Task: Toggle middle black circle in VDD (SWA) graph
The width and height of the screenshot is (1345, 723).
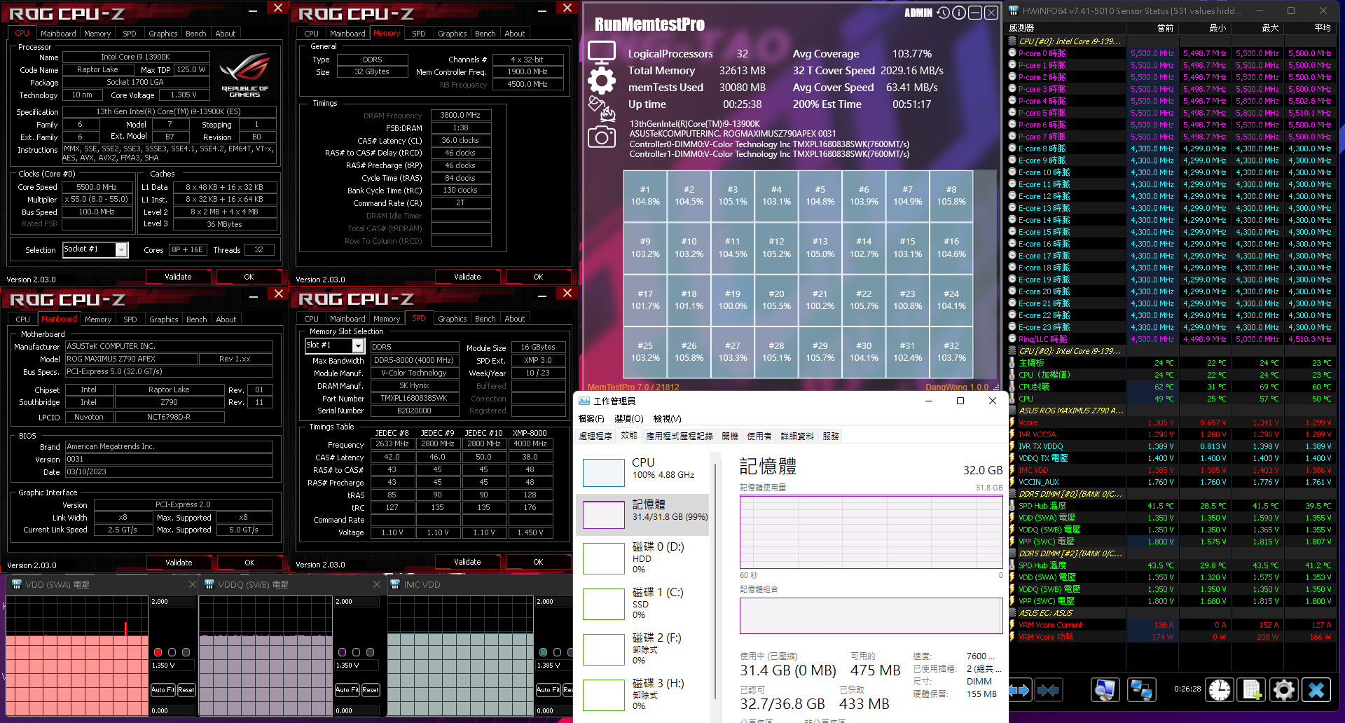Action: 172,652
